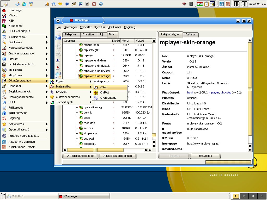Toggle selection mark for scribus package

[x=113, y=128]
